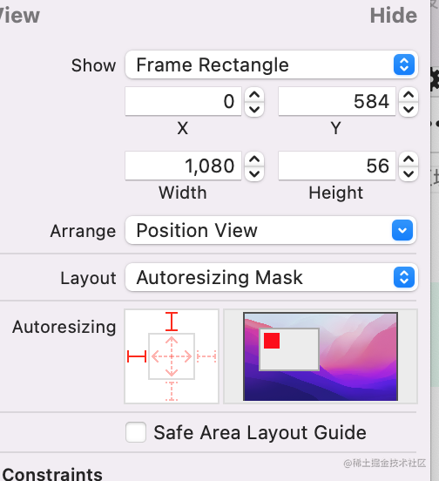The height and width of the screenshot is (481, 439).
Task: Toggle the top margin autoresizing strut
Action: point(172,322)
